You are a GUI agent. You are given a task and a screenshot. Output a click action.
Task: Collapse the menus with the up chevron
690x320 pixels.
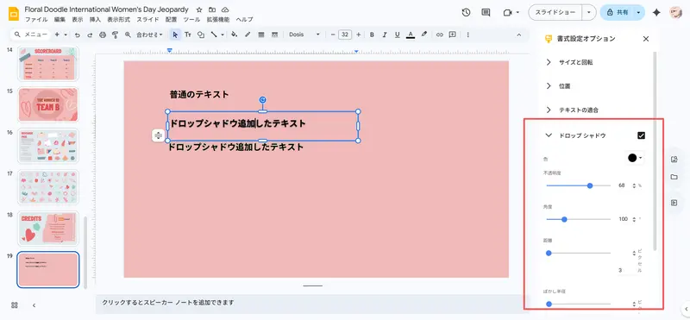[518, 35]
